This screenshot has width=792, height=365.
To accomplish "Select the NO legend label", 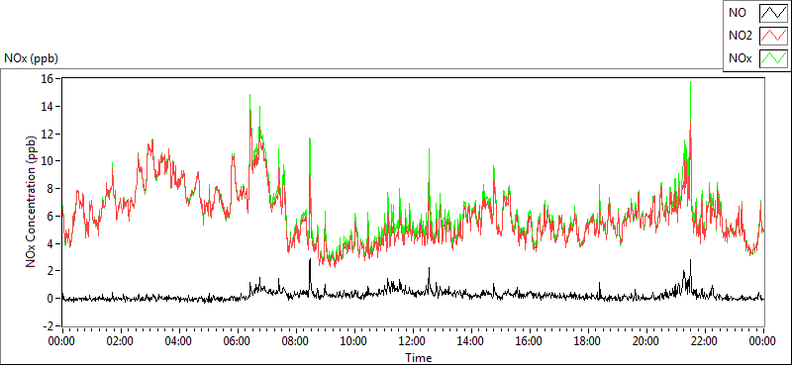I will 738,13.
